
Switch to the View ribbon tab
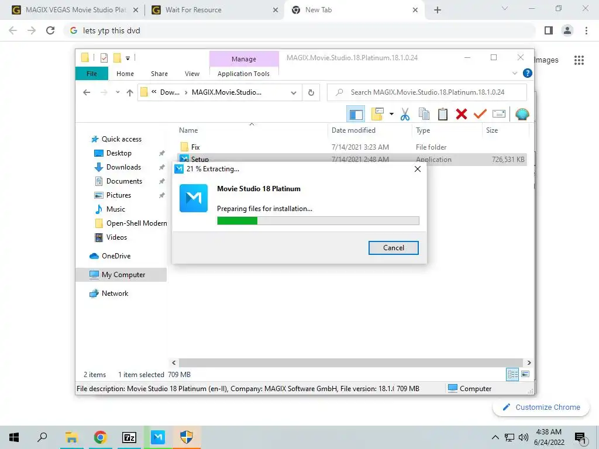(192, 73)
